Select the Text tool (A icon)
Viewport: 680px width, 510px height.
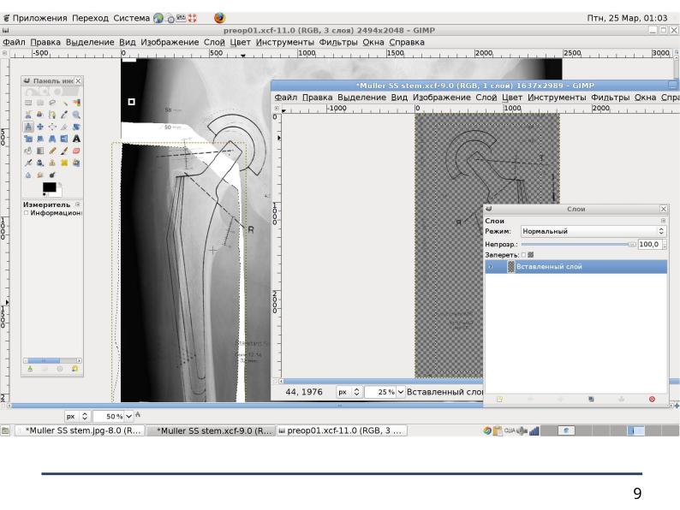tap(76, 139)
